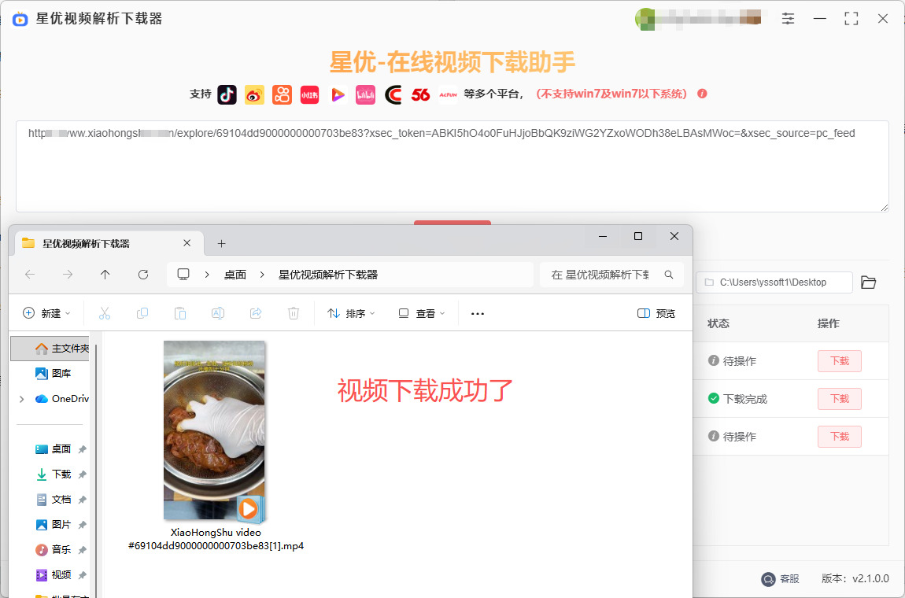This screenshot has height=598, width=905.
Task: Click the 操作 column header
Action: pyautogui.click(x=829, y=324)
